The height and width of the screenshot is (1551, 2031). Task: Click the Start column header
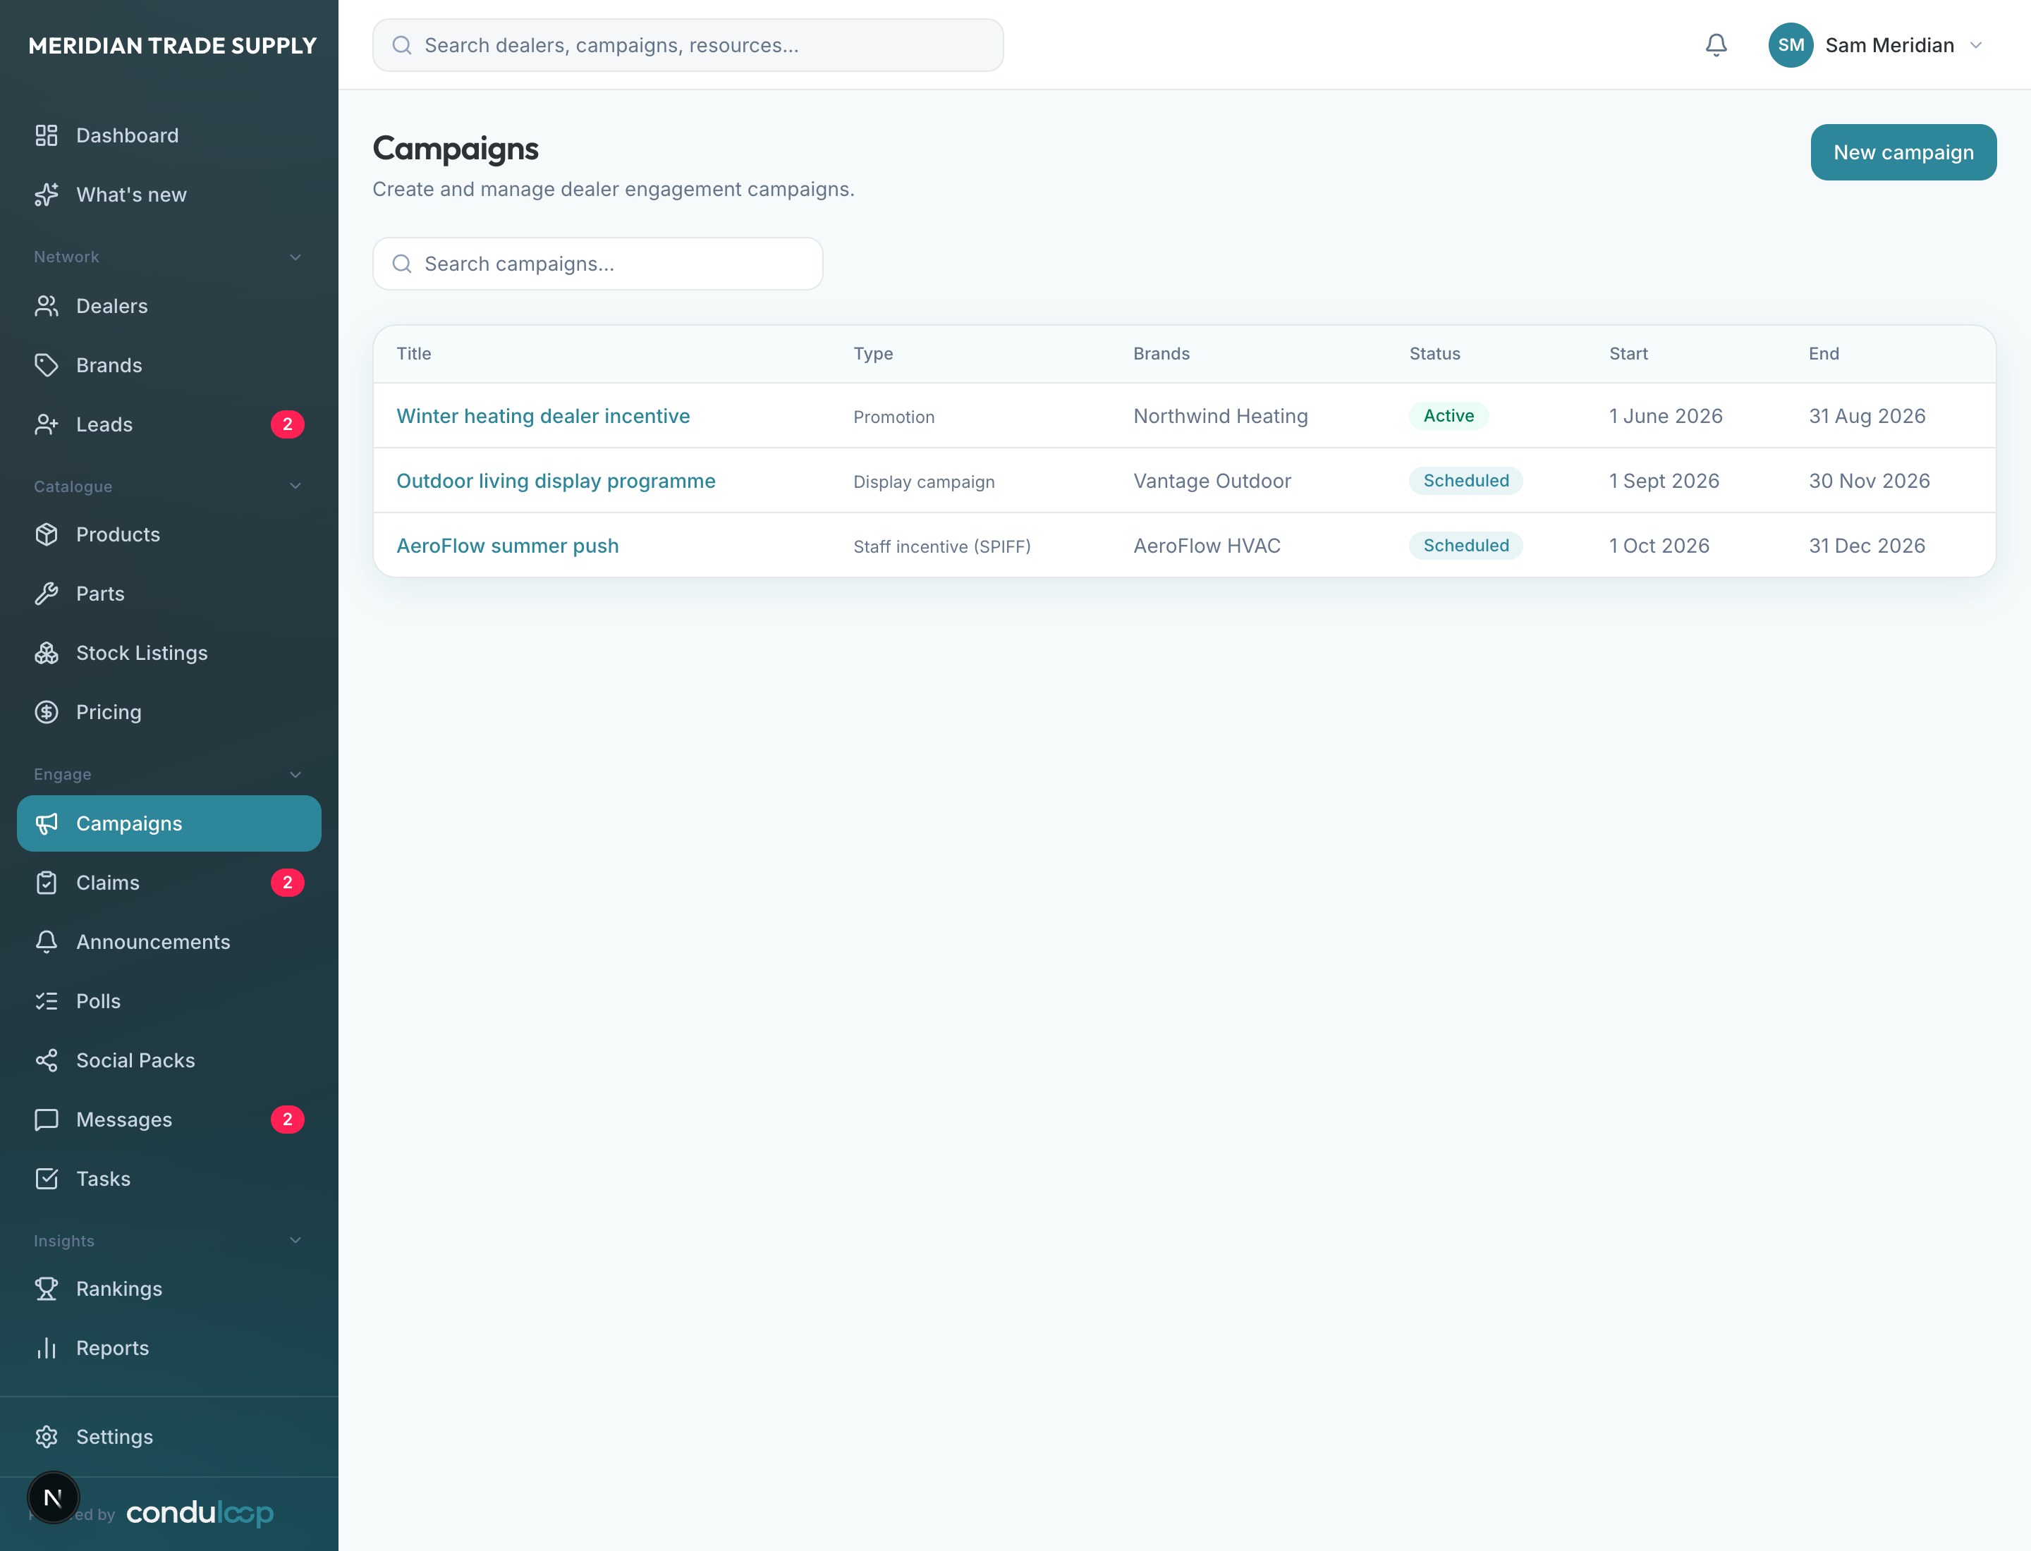tap(1628, 354)
